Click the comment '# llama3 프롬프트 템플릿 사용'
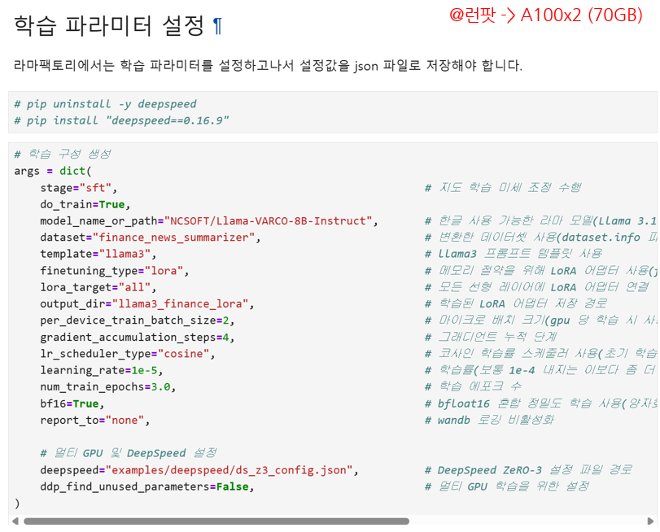 pos(513,253)
